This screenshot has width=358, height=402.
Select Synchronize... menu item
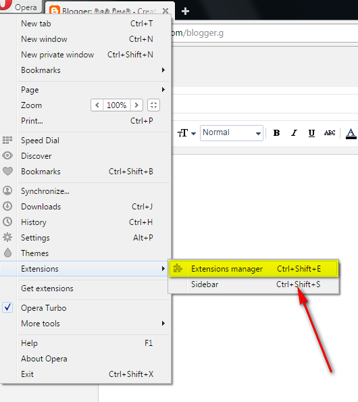(86, 191)
